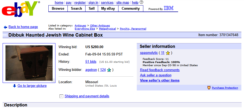Click the winning bidder's turquoise star
The width and height of the screenshot is (244, 108).
pos(109,70)
